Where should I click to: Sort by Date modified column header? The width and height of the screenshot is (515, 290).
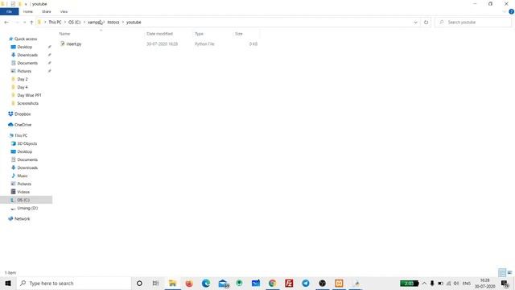tap(159, 34)
